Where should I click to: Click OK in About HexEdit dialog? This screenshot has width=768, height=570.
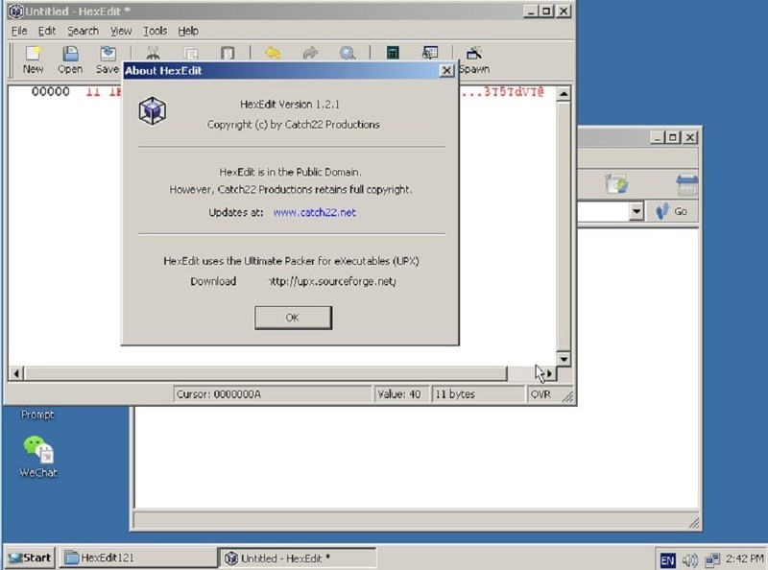[x=293, y=318]
